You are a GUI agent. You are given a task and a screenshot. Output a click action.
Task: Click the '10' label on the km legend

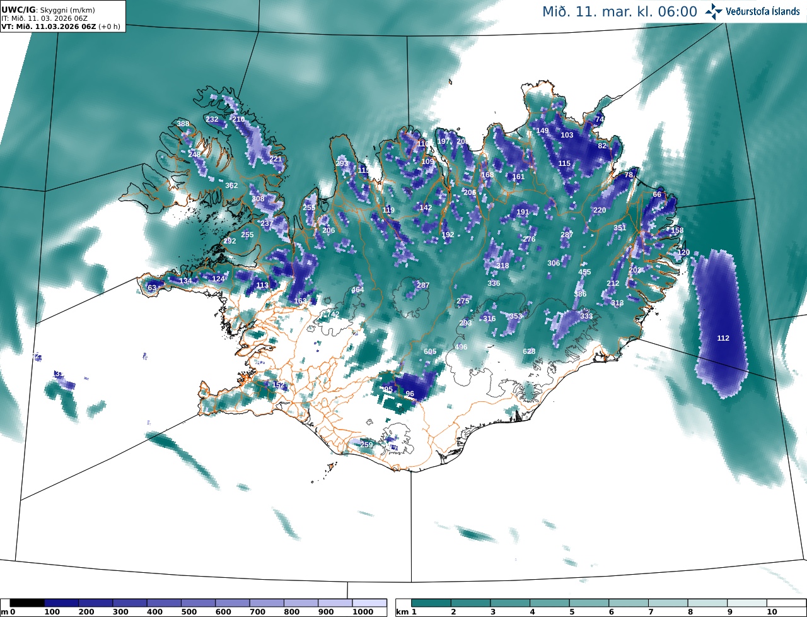(x=771, y=612)
